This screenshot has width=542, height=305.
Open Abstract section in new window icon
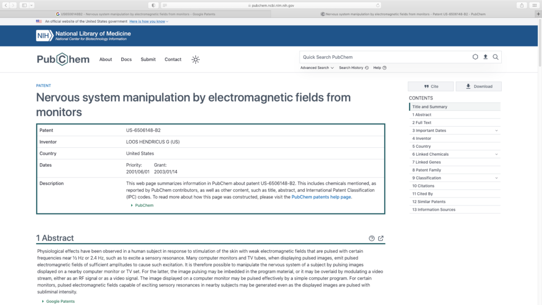381,238
